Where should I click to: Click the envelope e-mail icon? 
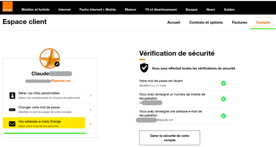click(x=12, y=124)
